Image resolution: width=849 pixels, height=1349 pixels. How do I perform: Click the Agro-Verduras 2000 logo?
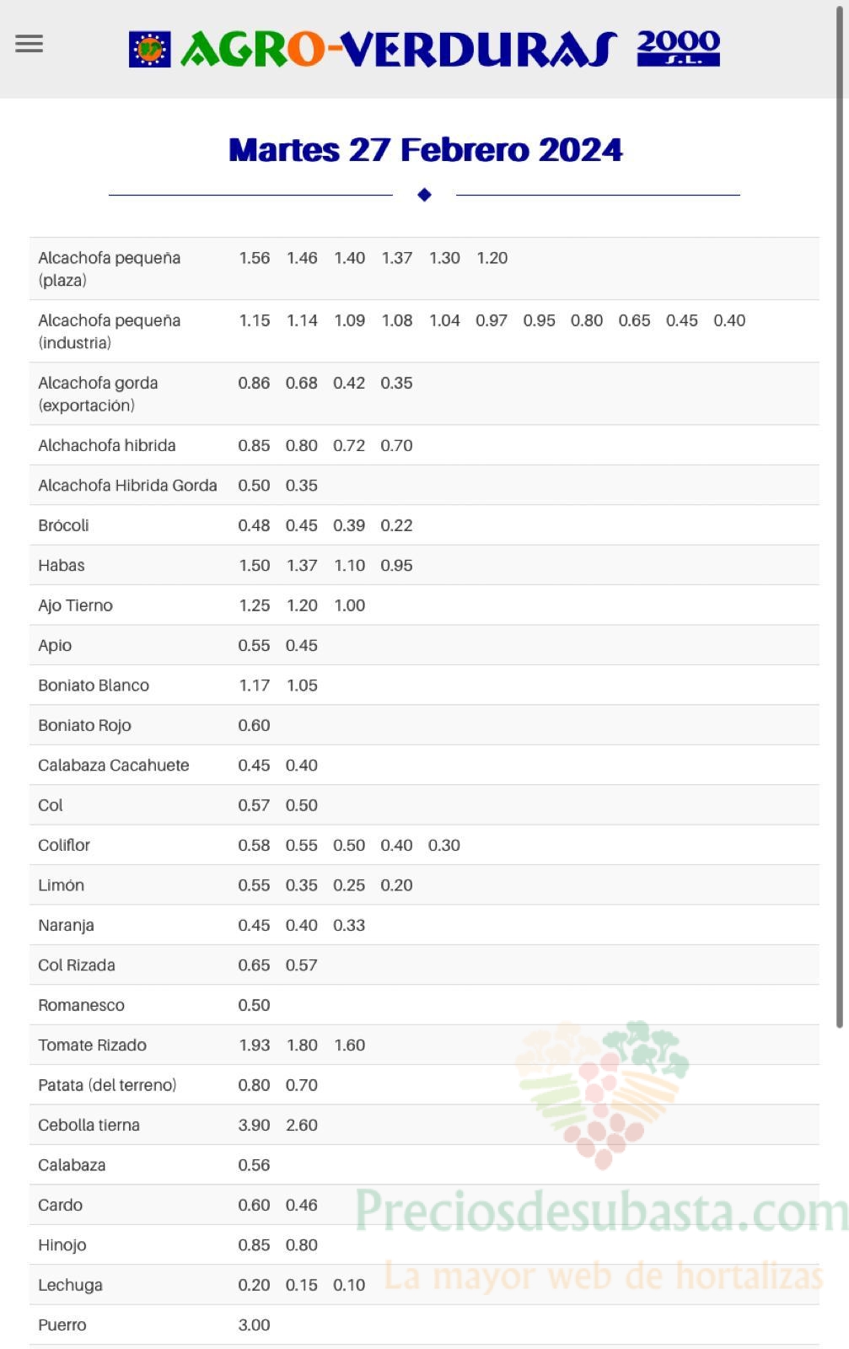424,49
